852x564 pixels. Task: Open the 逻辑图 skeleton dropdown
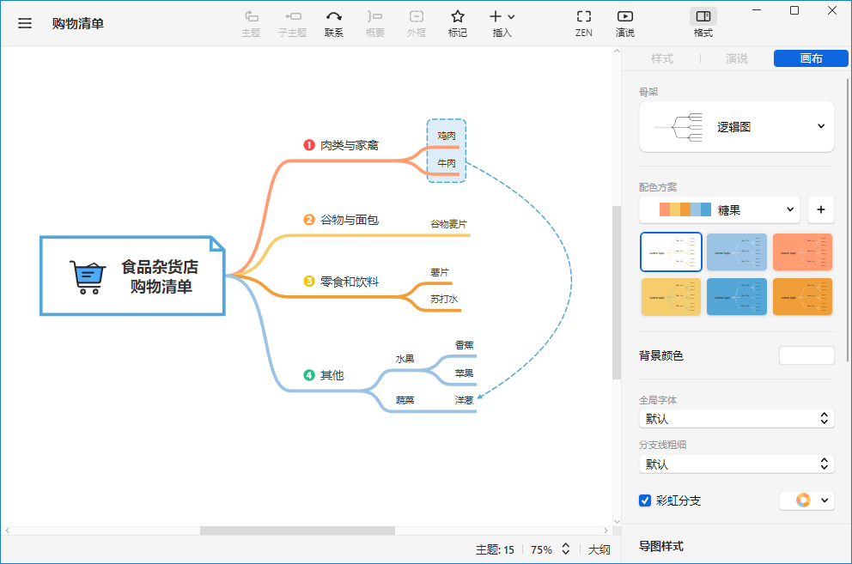click(x=736, y=126)
